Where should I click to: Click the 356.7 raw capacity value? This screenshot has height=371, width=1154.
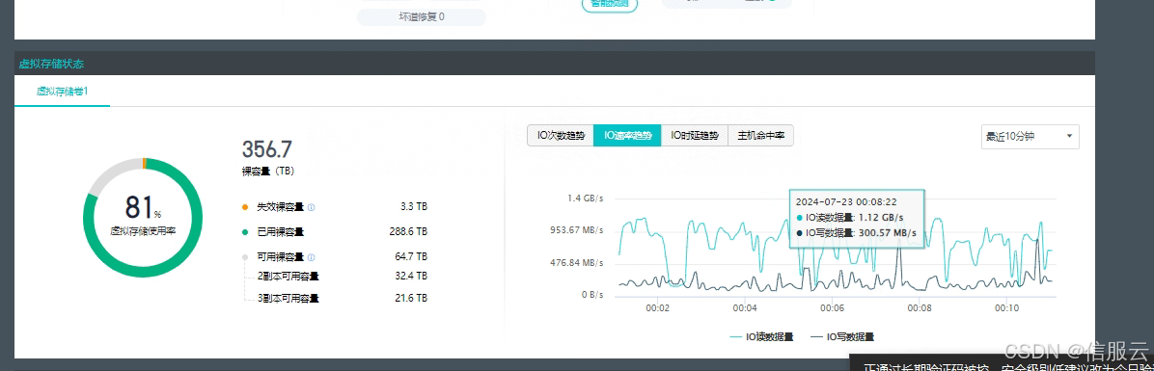click(x=267, y=149)
